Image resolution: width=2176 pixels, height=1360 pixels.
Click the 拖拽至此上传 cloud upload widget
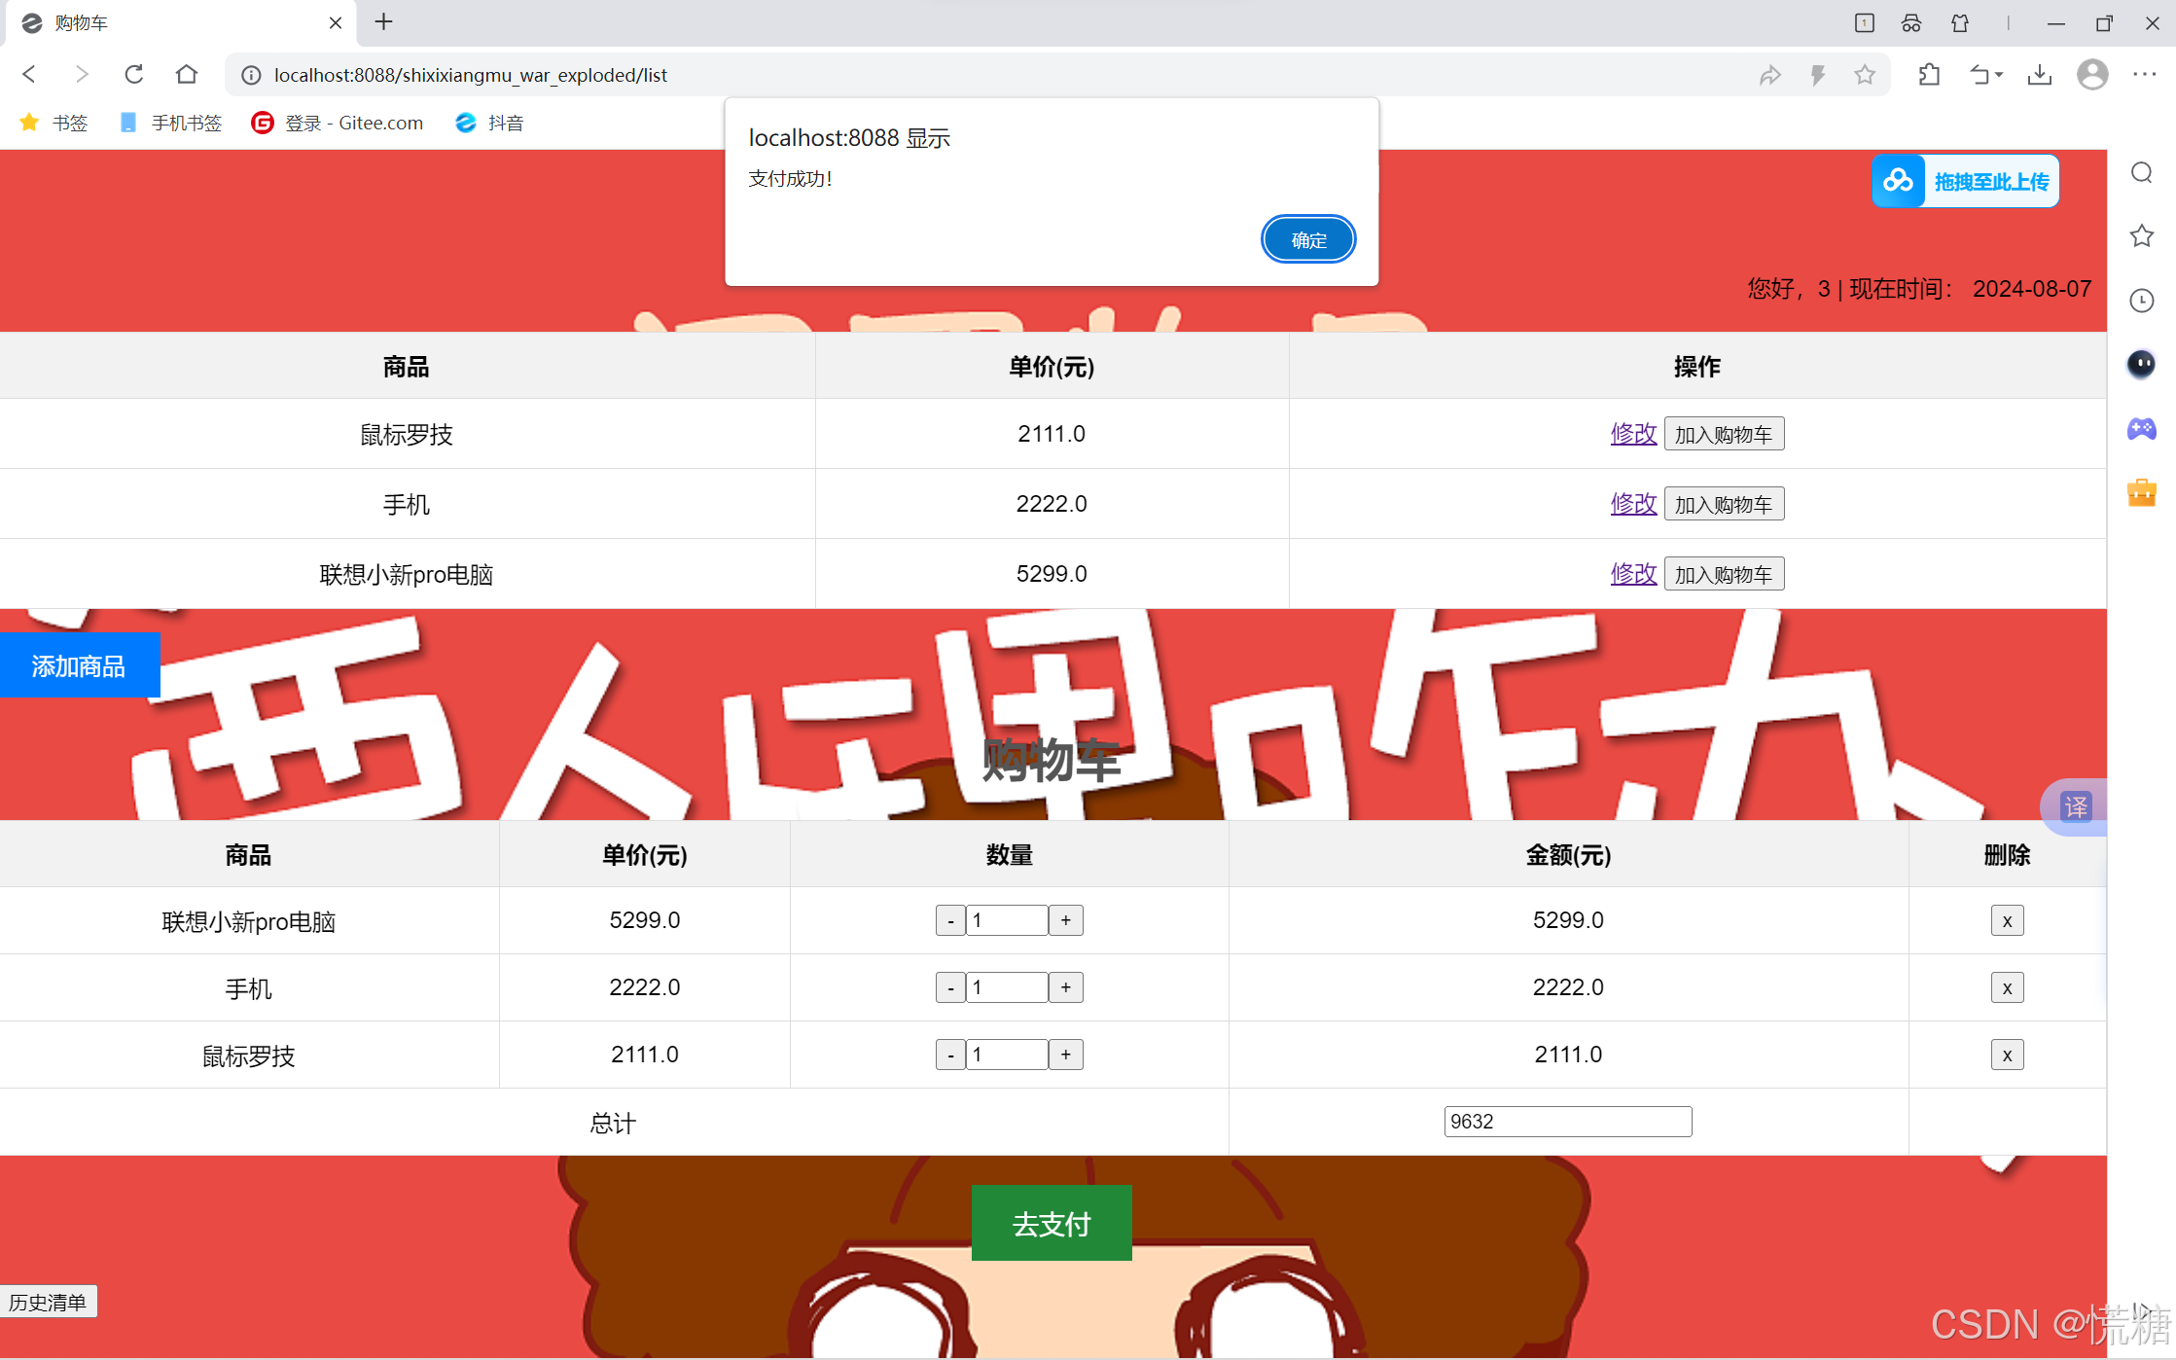coord(1965,181)
